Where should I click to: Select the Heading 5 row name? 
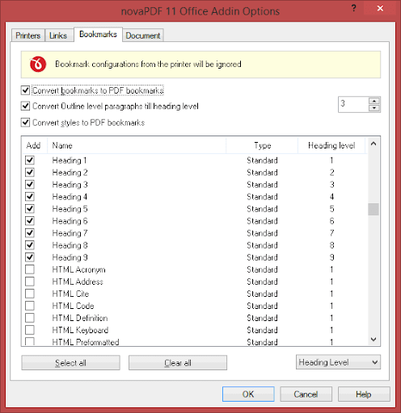tap(70, 209)
